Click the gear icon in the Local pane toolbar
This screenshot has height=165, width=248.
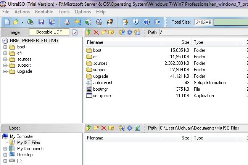coord(130,128)
